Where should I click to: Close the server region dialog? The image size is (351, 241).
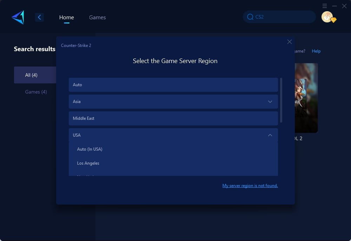pyautogui.click(x=290, y=42)
